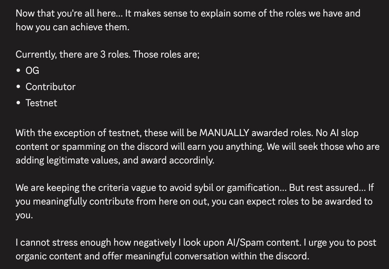Click the opening text "Now that you're all here..."
This screenshot has width=389, height=269.
click(x=69, y=13)
